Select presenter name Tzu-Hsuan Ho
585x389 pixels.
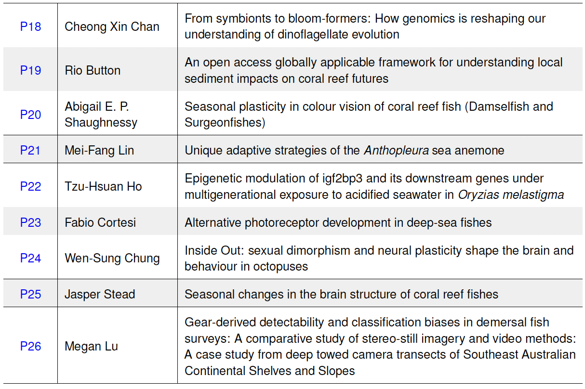click(x=103, y=186)
